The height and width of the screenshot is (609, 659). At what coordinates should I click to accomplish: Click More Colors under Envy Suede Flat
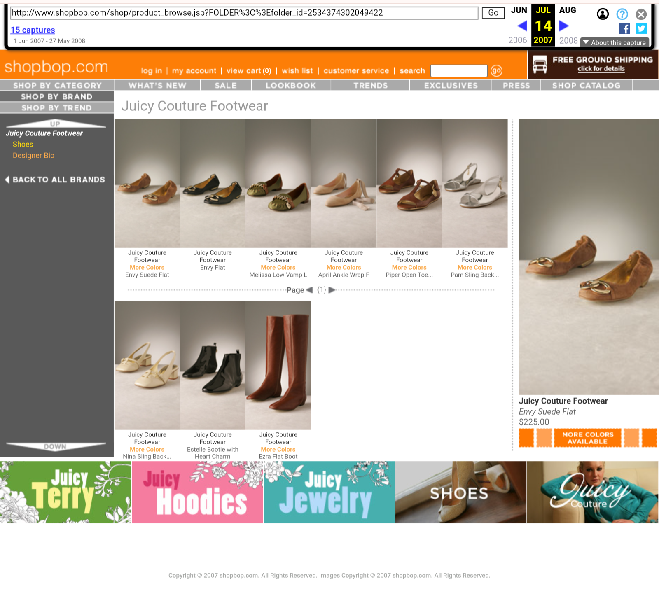[x=147, y=268]
